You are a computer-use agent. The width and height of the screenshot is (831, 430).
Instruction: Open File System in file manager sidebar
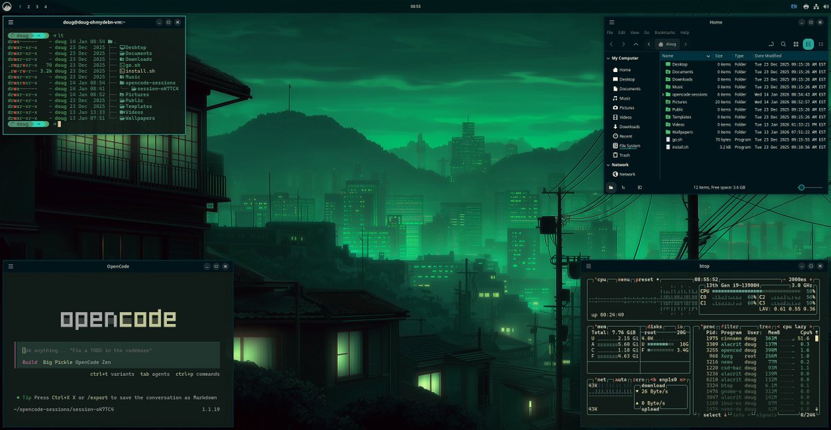pyautogui.click(x=626, y=146)
